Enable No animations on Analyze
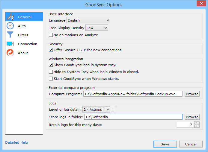 click(x=51, y=35)
